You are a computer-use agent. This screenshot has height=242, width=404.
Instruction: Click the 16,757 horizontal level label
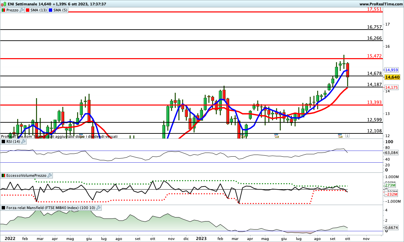pos(374,27)
